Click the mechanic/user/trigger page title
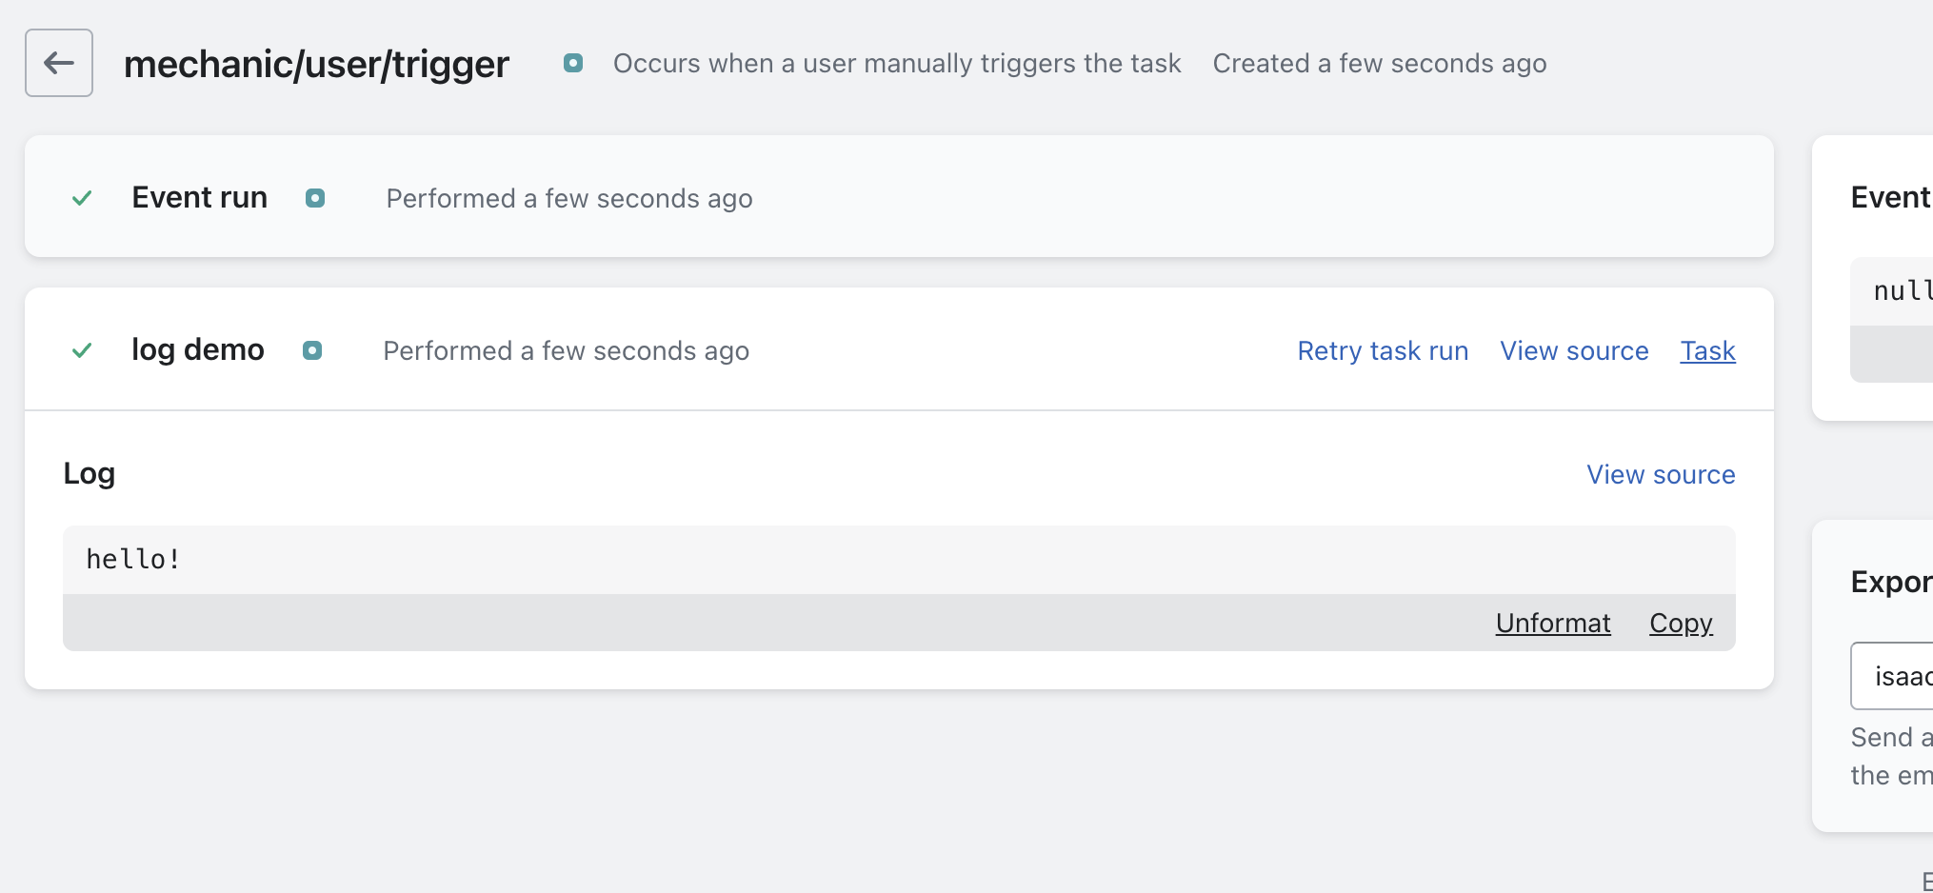 point(316,64)
